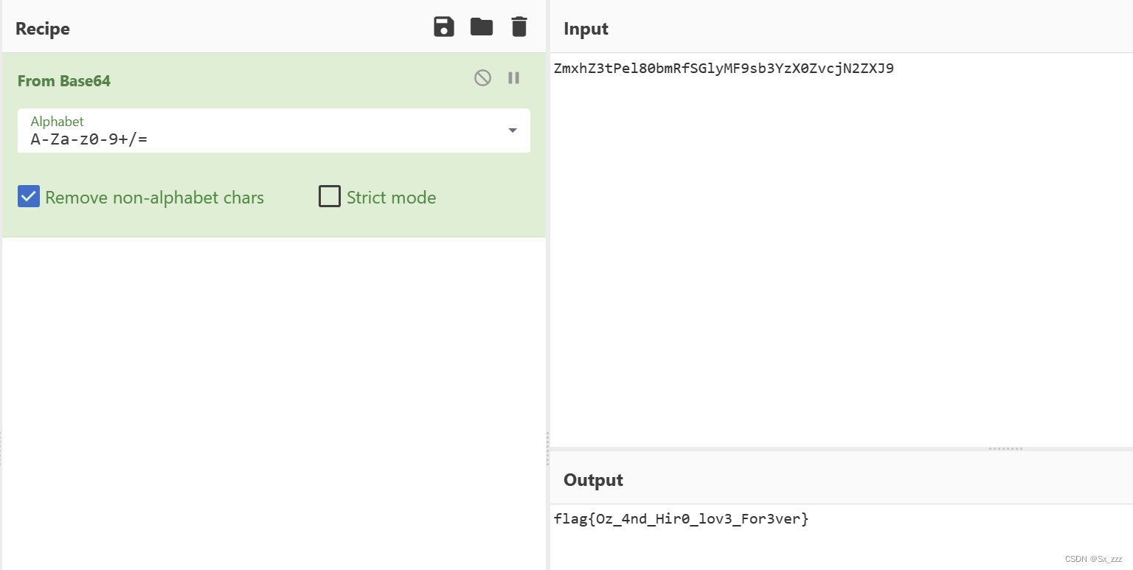Open the Alphabet dropdown arrow
This screenshot has height=570, width=1133.
[513, 131]
